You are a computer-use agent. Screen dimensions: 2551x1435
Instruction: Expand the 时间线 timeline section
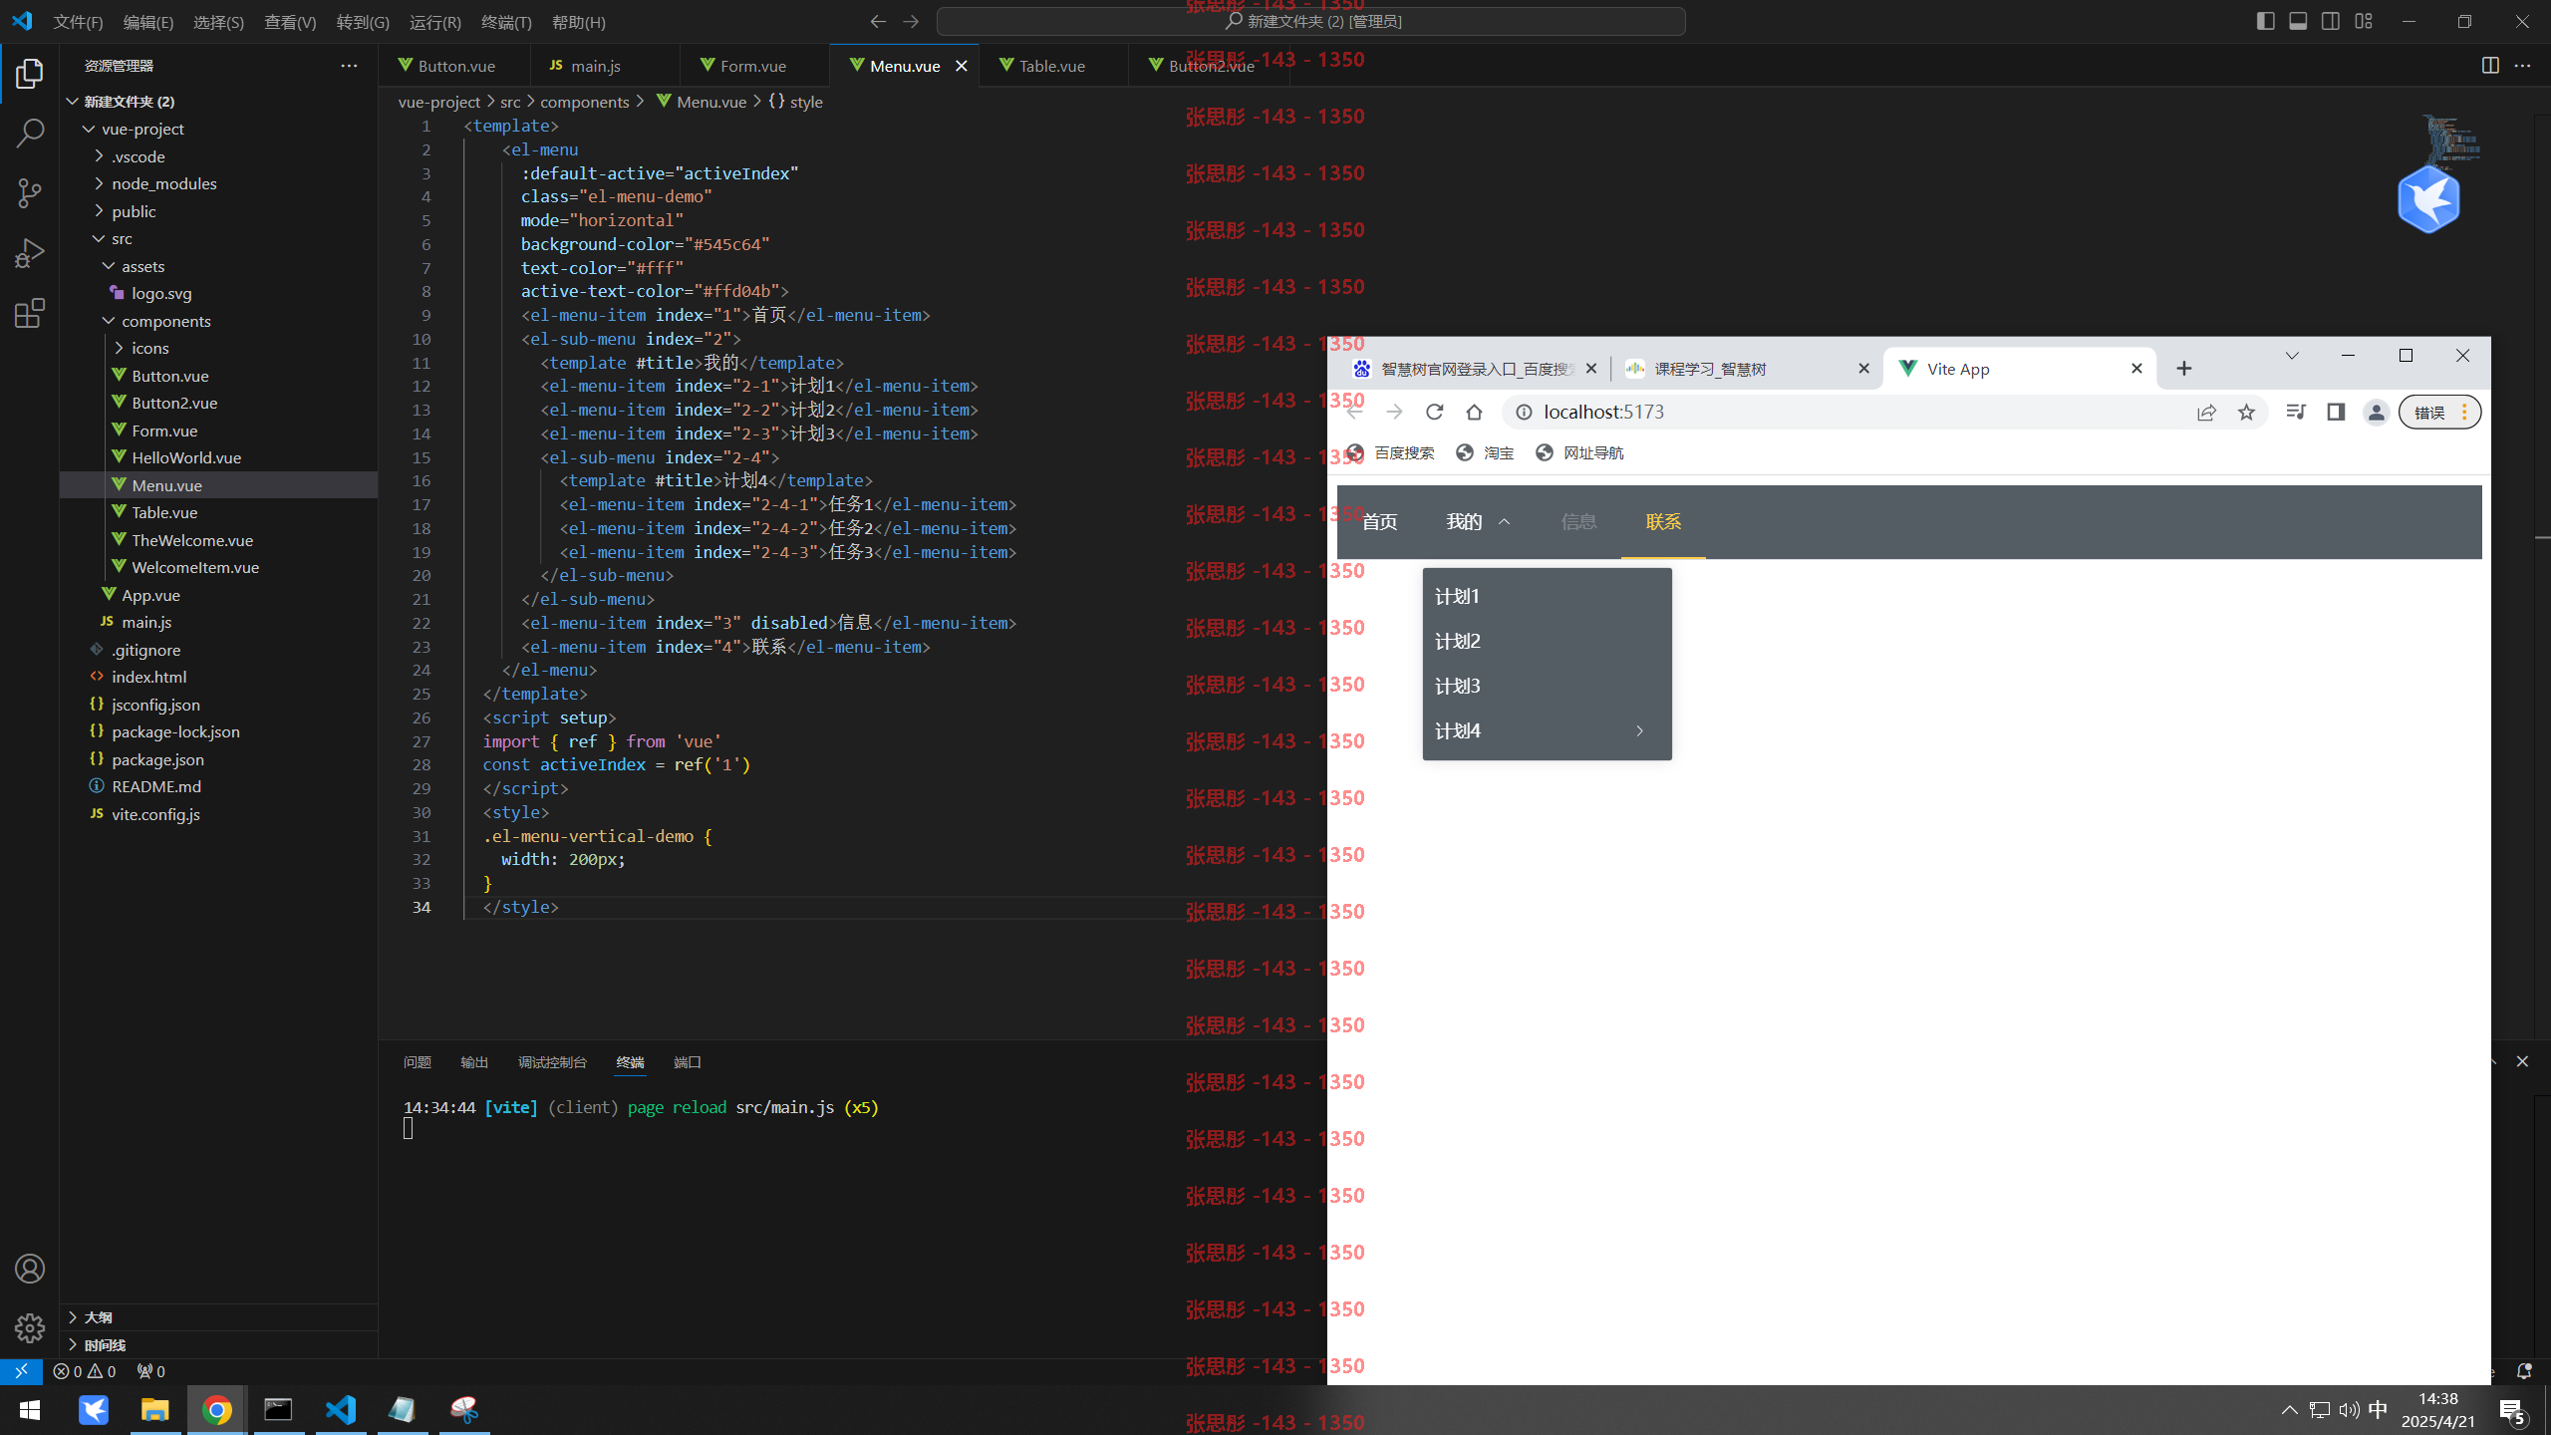tap(218, 1344)
